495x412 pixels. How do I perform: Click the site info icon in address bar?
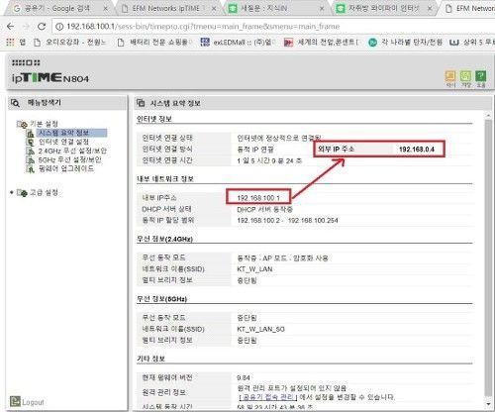(59, 27)
